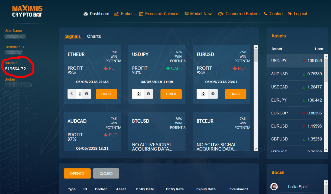Click the Investment column header

tap(238, 189)
